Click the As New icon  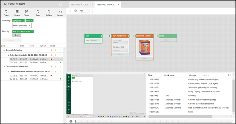[x=49, y=12]
